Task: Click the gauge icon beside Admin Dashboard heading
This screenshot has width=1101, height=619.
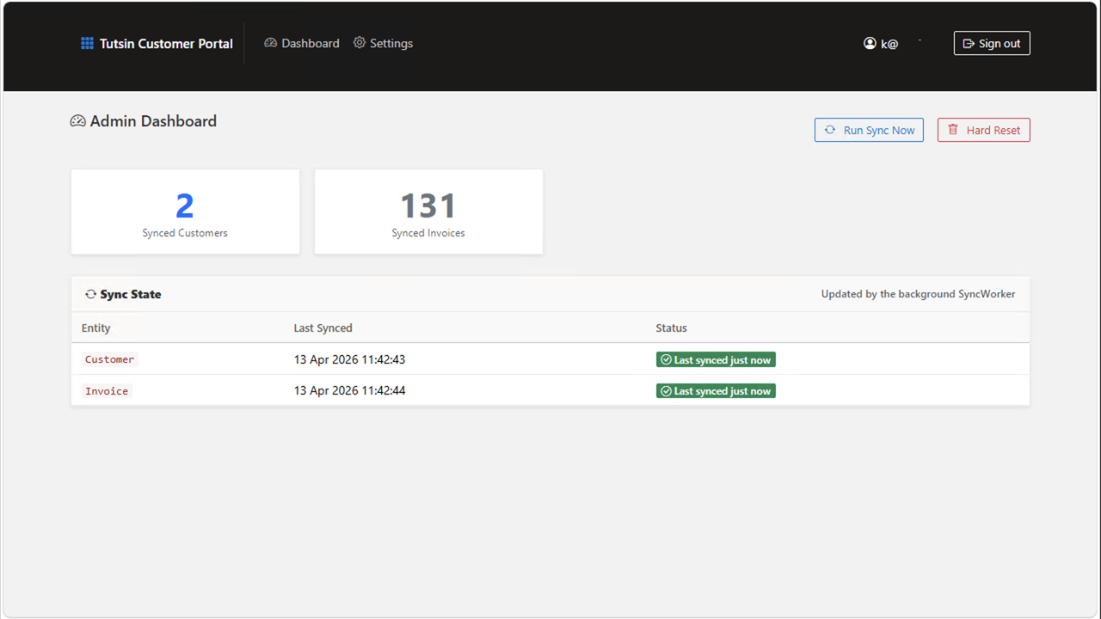Action: pyautogui.click(x=77, y=120)
